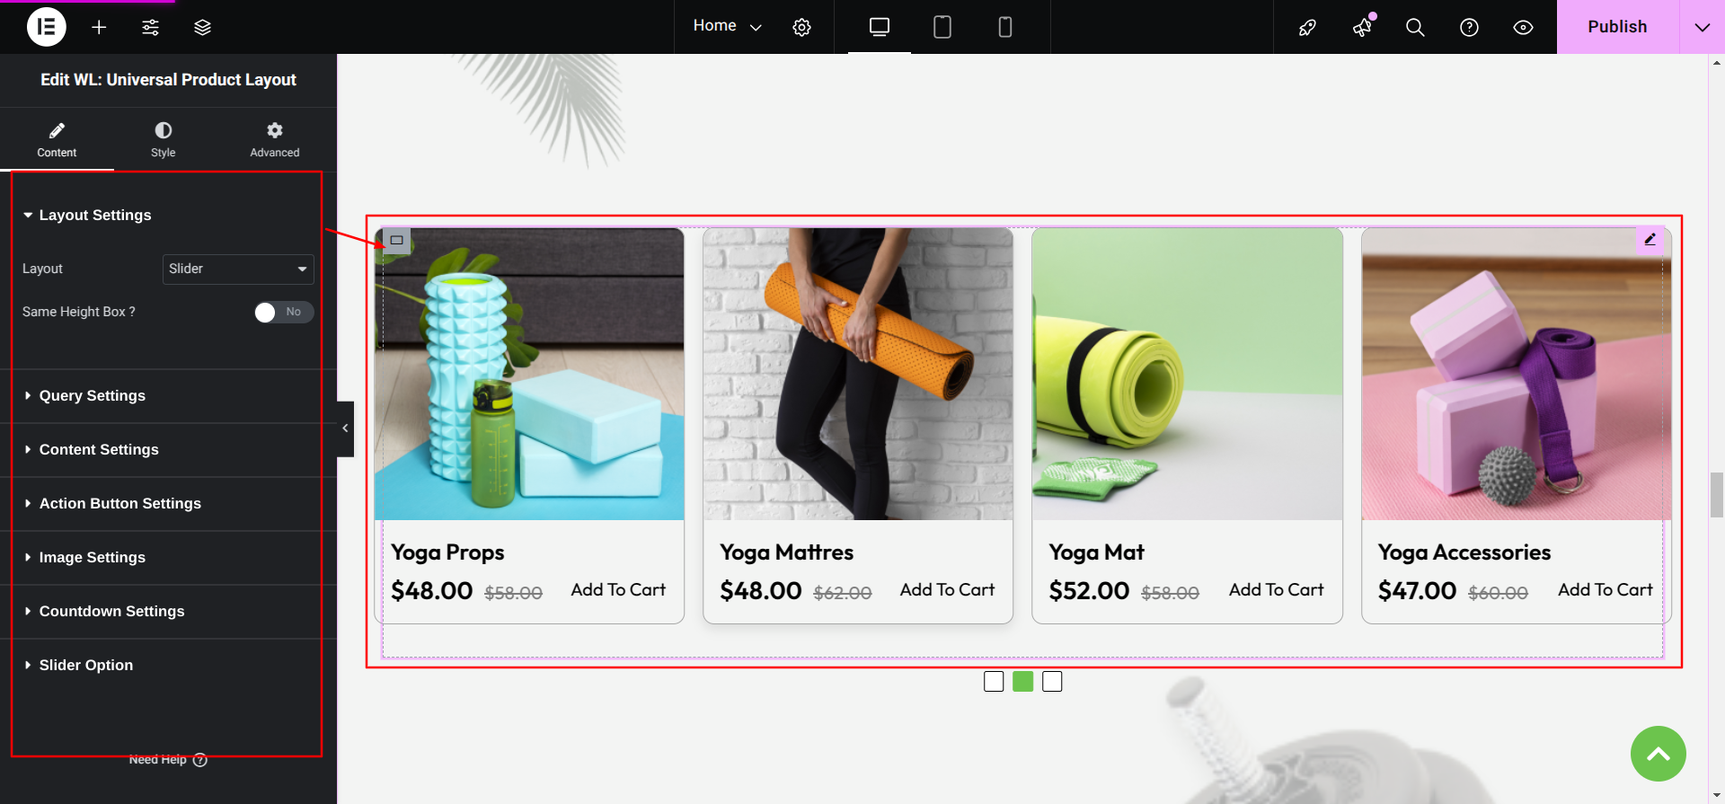Click the Publish button
The height and width of the screenshot is (804, 1725).
[x=1617, y=27]
